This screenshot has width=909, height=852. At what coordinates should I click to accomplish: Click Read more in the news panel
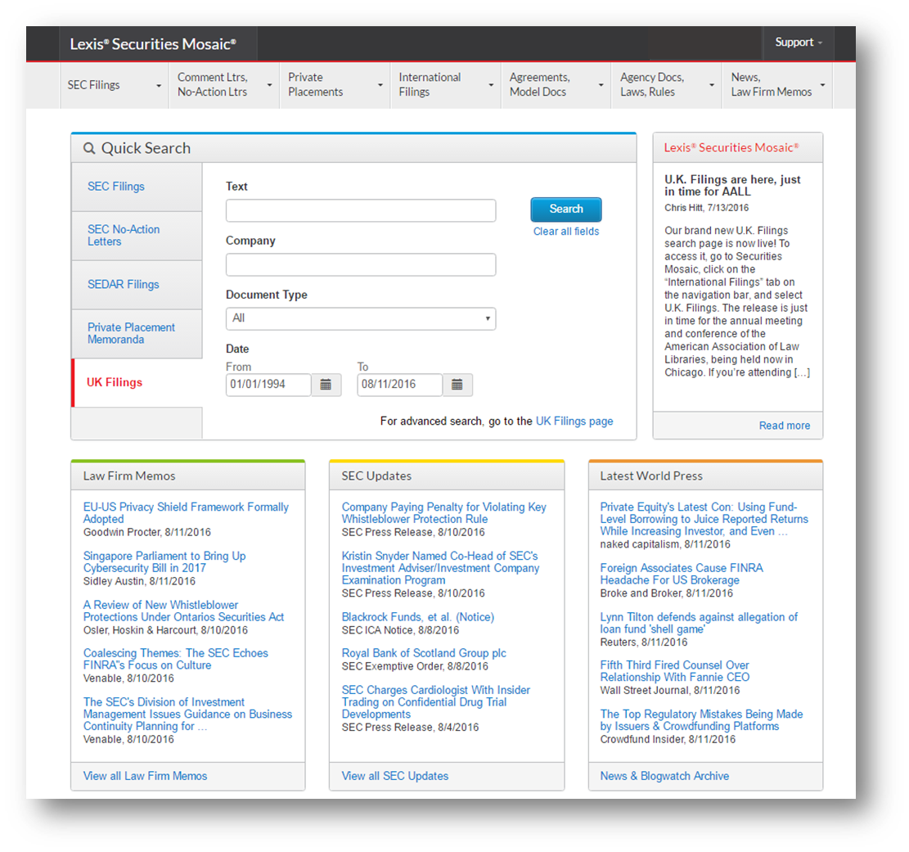point(785,426)
